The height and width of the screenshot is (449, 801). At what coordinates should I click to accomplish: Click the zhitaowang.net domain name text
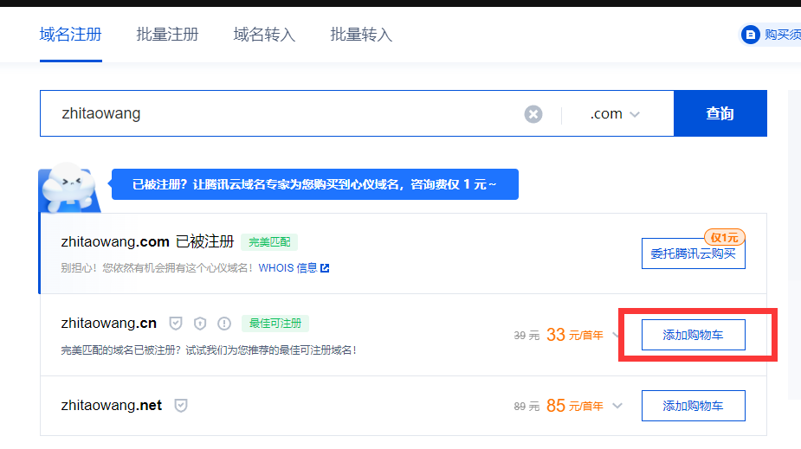pyautogui.click(x=112, y=405)
